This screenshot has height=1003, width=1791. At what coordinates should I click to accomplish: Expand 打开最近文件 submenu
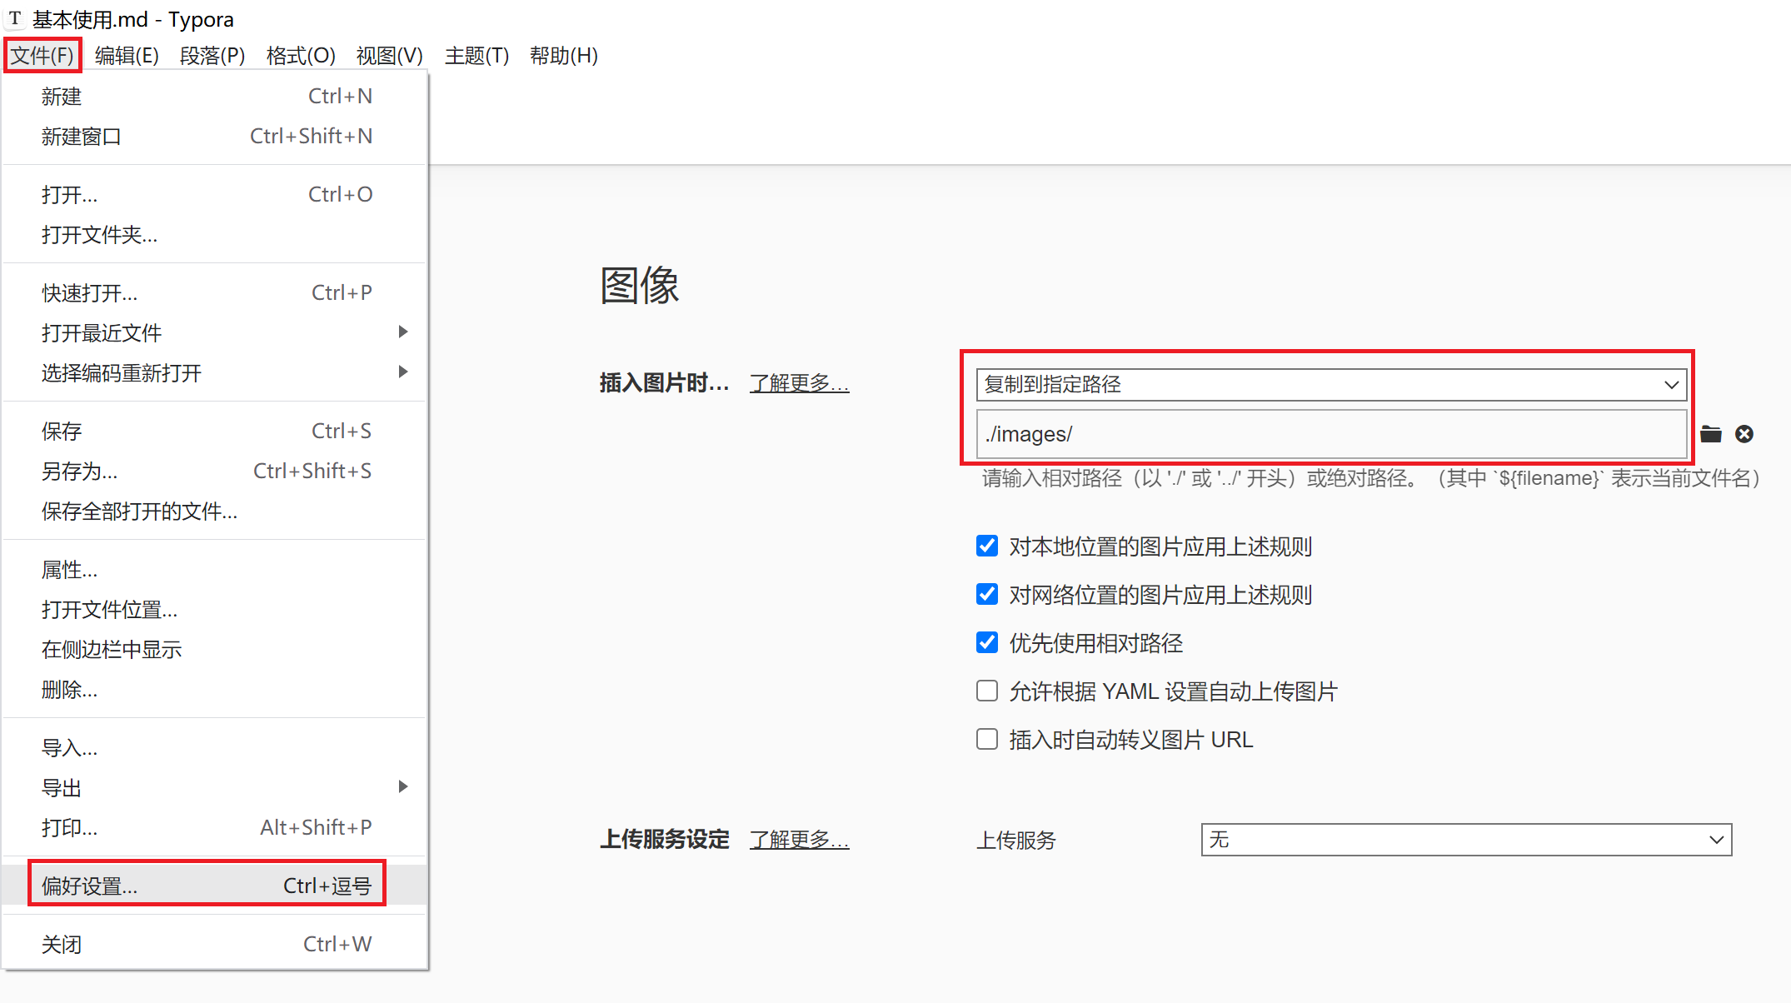[215, 333]
